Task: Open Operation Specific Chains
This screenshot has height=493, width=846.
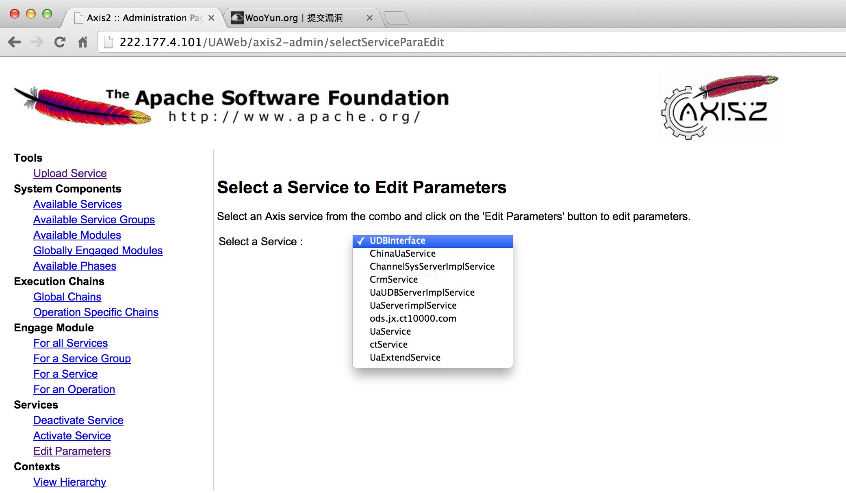Action: pos(96,312)
